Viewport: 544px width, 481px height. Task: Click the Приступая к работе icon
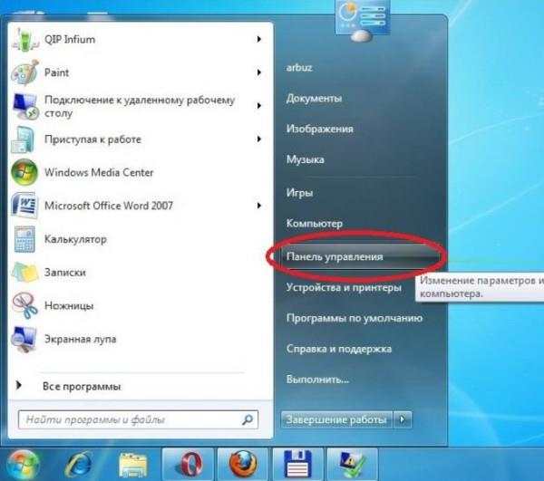(24, 139)
